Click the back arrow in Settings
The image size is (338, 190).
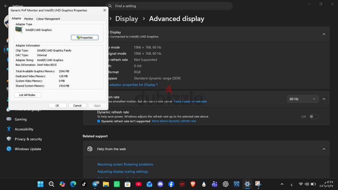[6, 6]
